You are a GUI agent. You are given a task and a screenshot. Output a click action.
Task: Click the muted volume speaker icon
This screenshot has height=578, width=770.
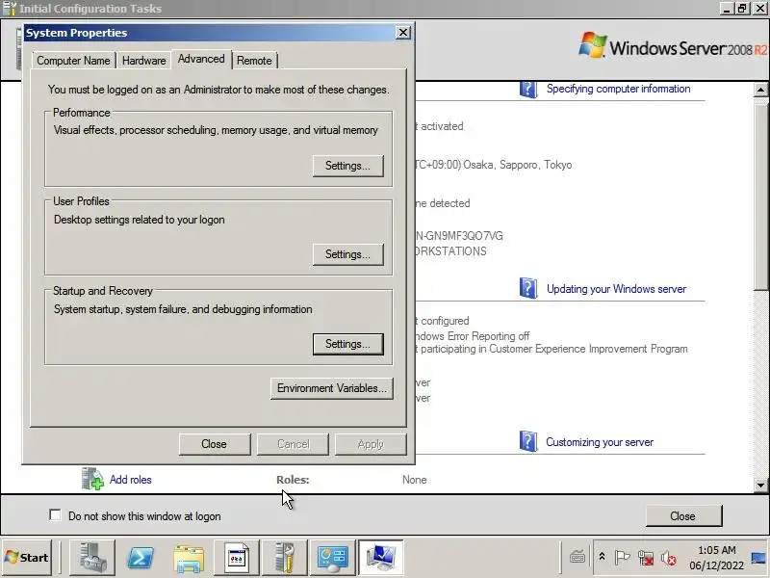[x=668, y=558]
